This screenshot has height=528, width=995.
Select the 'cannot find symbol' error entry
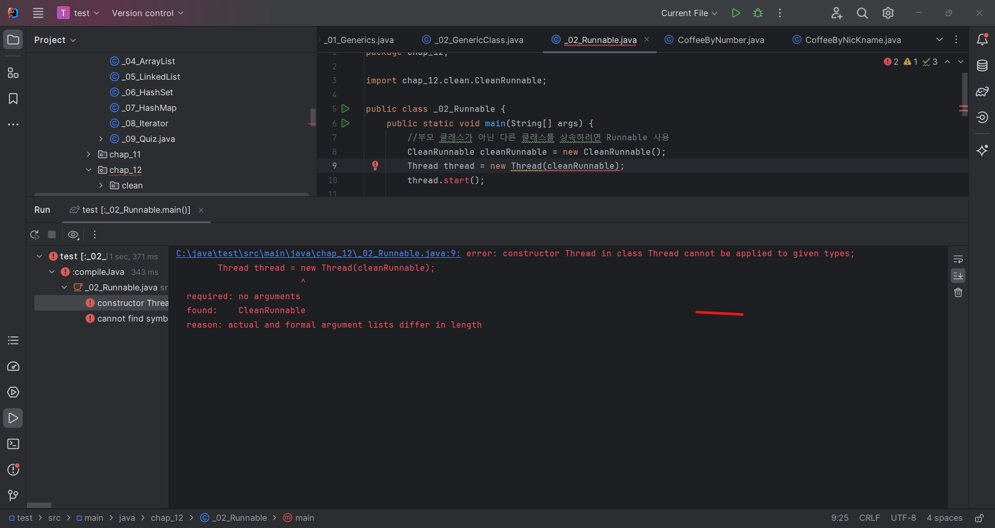click(102, 318)
